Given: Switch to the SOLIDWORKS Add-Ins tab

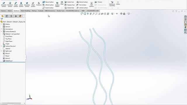Looking at the screenshot, I should point(73,11).
